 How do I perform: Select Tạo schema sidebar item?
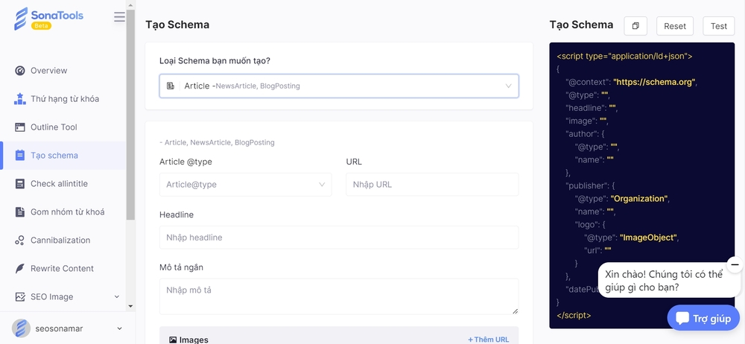[63, 156]
